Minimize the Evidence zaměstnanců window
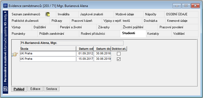The image size is (203, 98). 177,6
